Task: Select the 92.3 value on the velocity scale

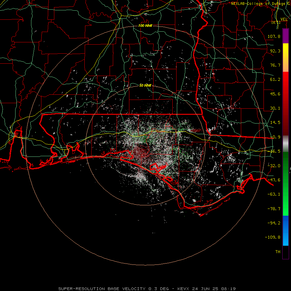Action: coord(275,51)
